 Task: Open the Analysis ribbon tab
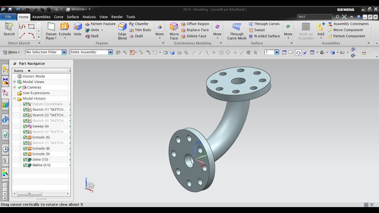pos(89,17)
